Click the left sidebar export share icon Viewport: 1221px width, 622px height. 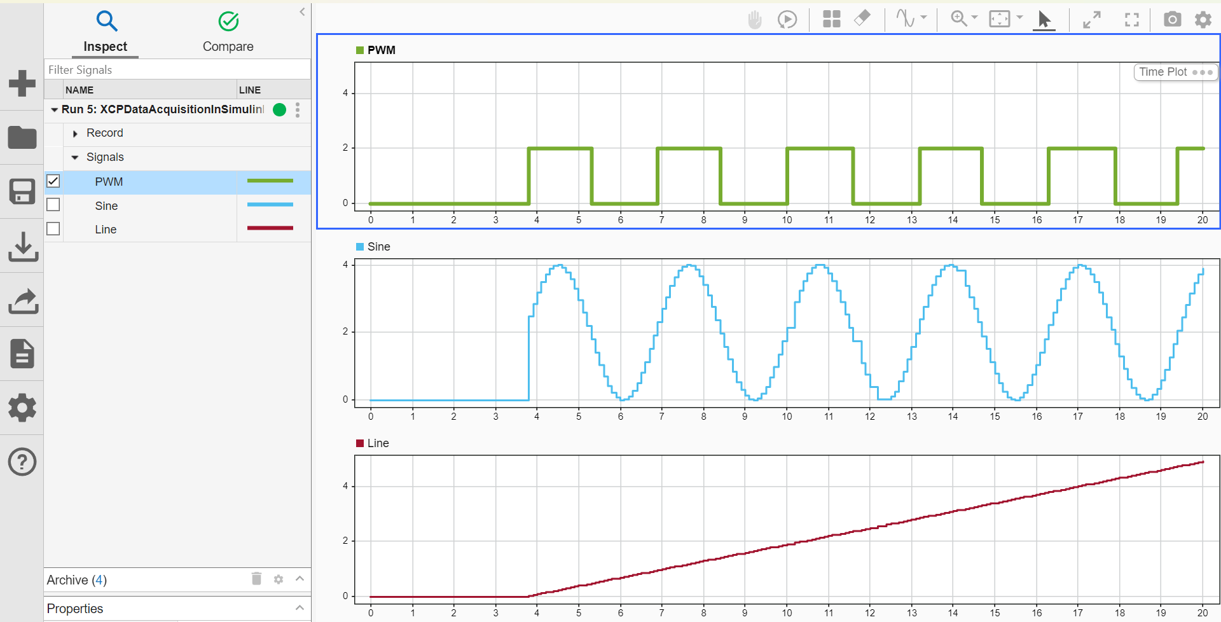23,301
